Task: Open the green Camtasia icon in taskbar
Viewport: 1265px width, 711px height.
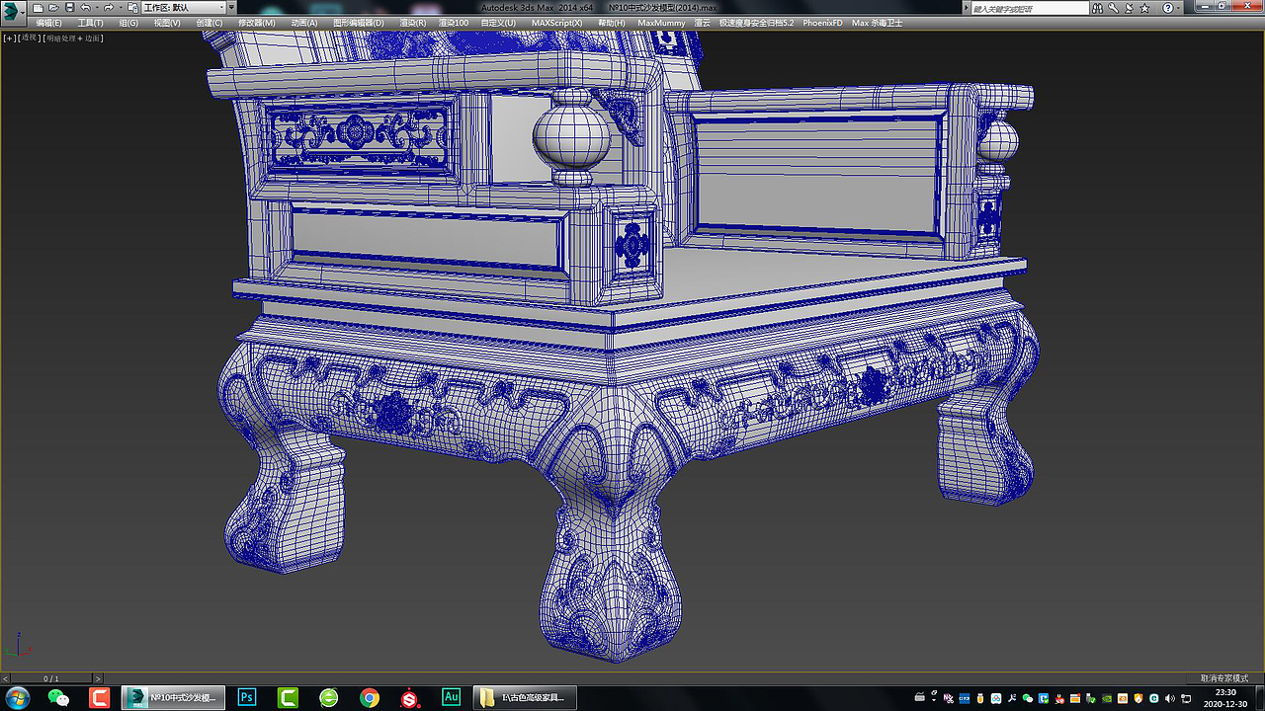Action: pos(288,698)
